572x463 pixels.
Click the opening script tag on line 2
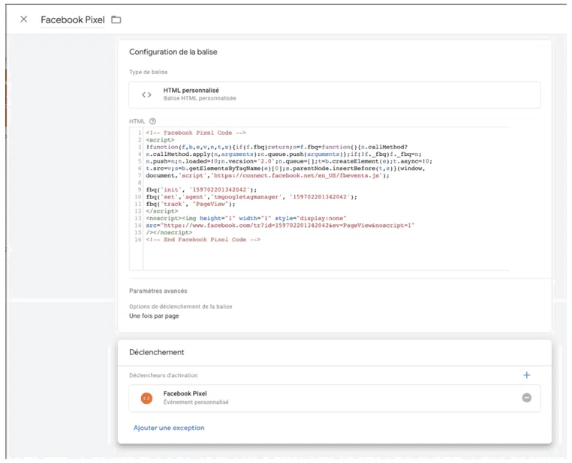coord(160,140)
